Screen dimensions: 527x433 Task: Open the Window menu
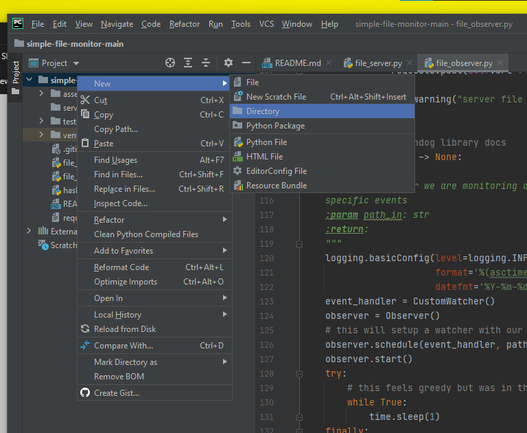point(297,24)
